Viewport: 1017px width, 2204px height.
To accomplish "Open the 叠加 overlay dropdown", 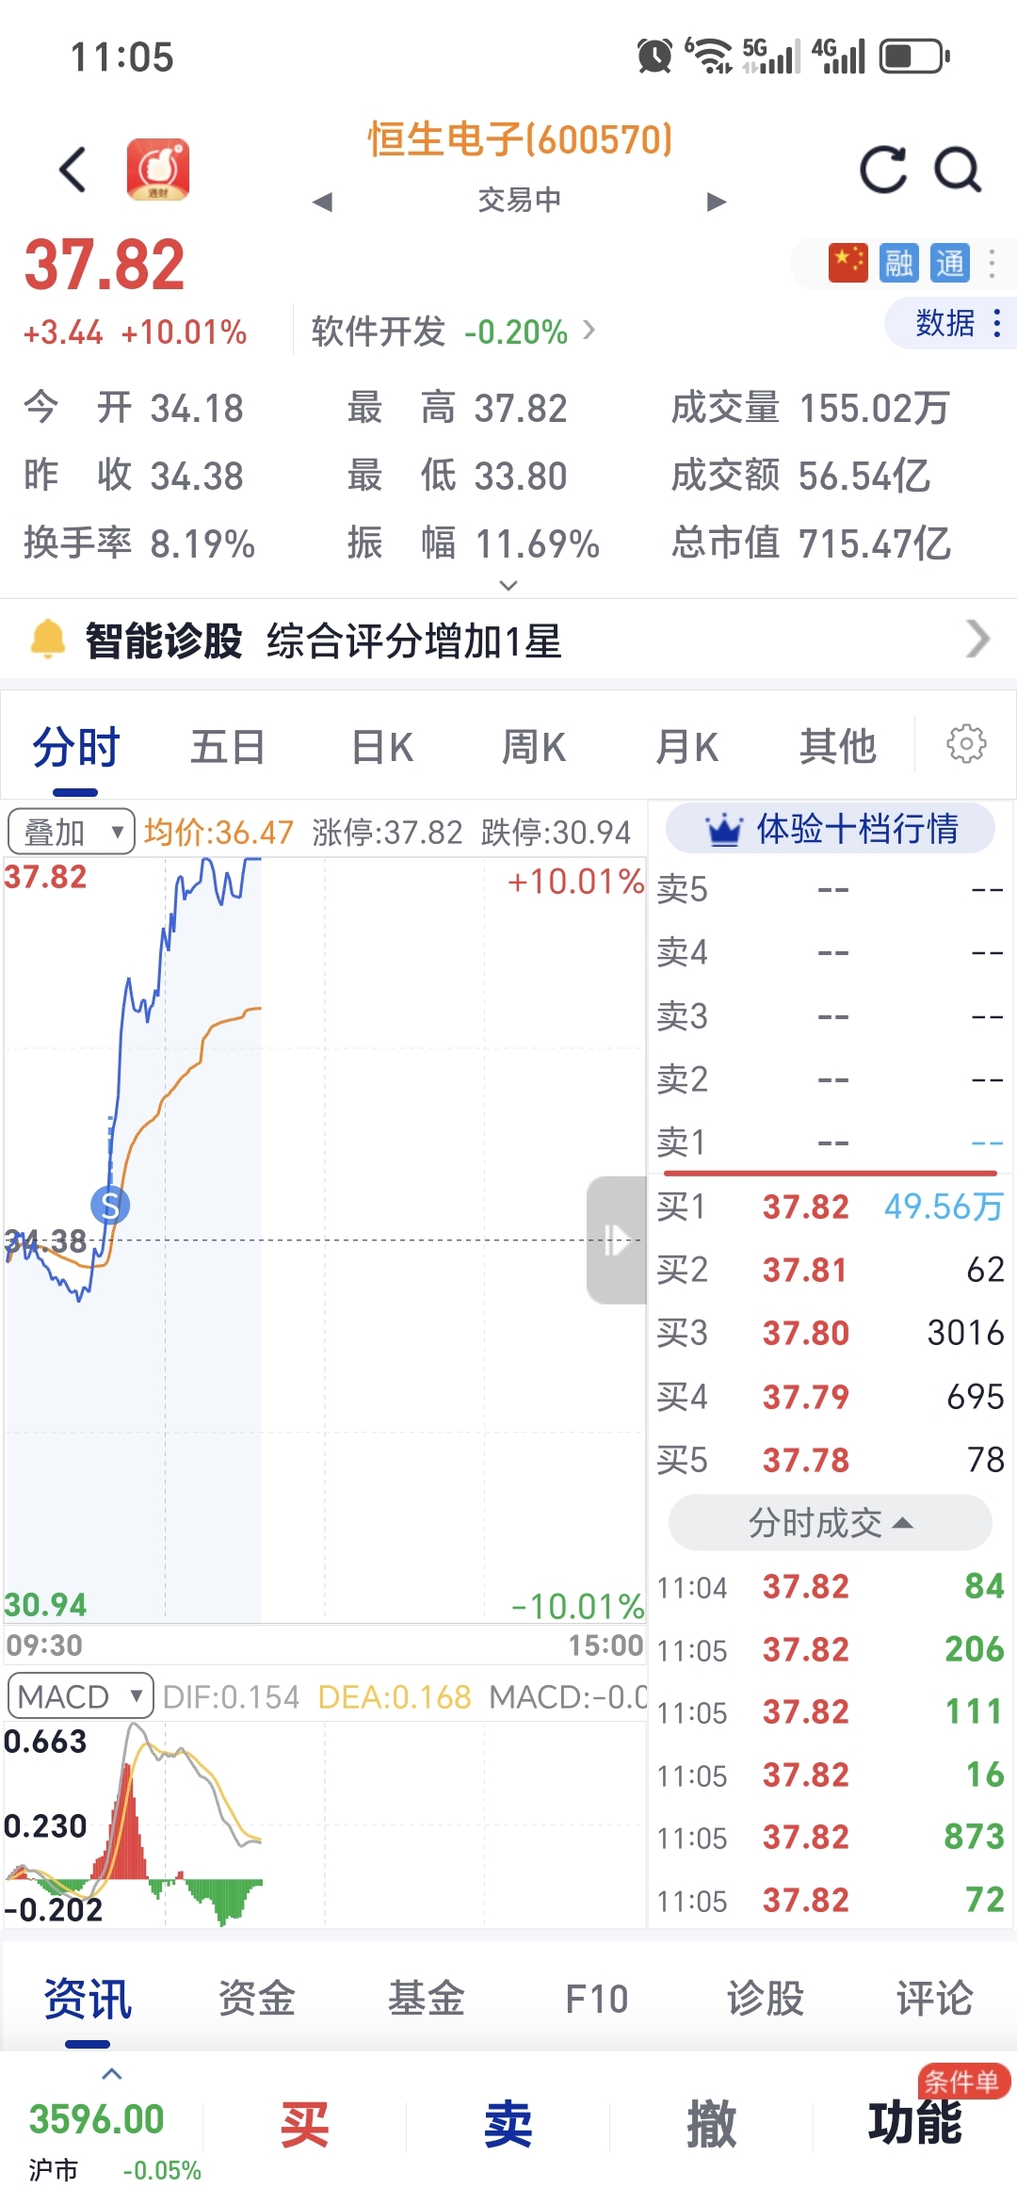I will click(x=72, y=832).
